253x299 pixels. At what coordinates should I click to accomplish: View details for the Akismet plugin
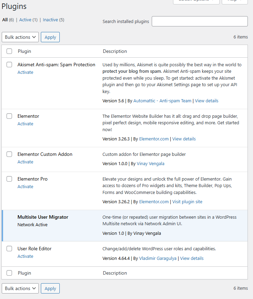coord(207,101)
